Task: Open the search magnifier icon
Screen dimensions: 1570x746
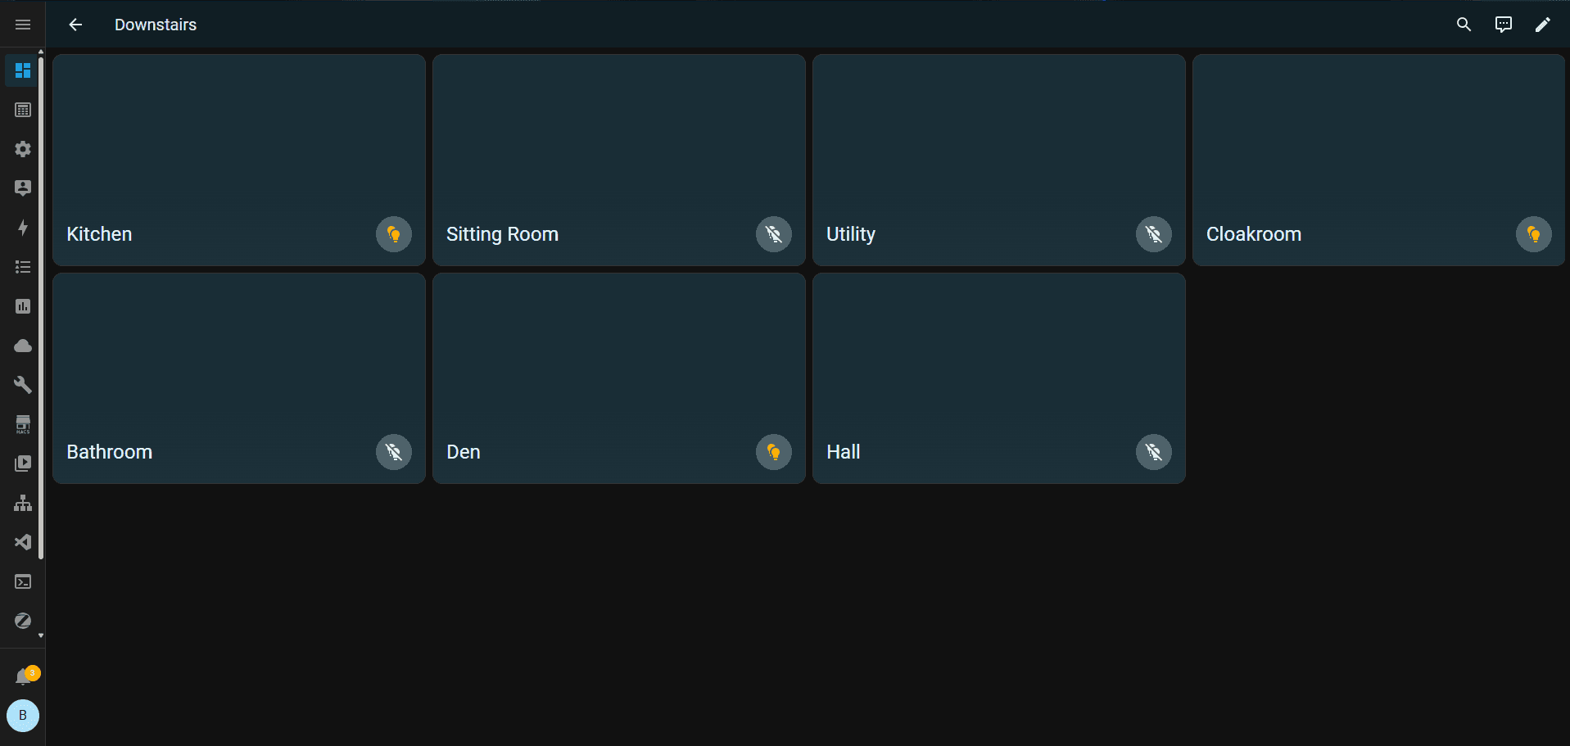Action: [x=1464, y=25]
